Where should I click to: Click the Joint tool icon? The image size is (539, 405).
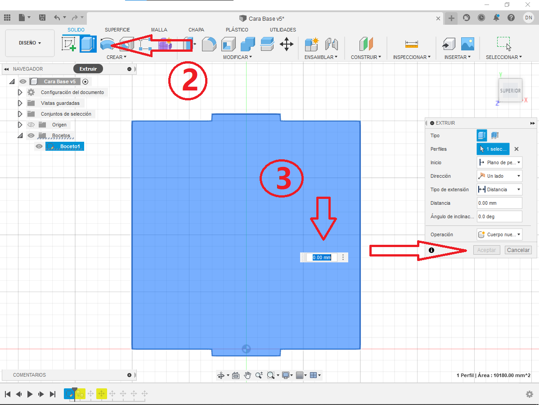click(x=332, y=44)
